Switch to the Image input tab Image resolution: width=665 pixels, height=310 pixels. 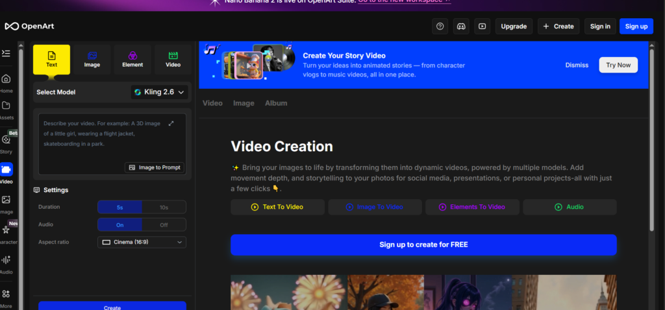(92, 60)
